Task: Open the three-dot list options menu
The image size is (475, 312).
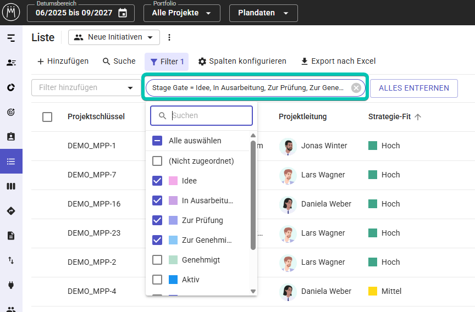Action: click(169, 37)
